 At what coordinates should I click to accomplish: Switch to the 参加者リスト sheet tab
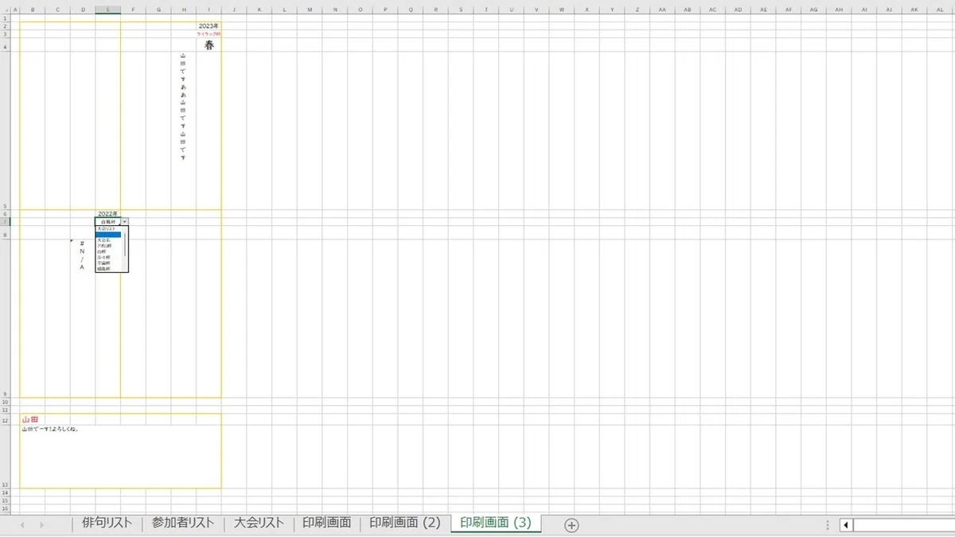coord(183,523)
